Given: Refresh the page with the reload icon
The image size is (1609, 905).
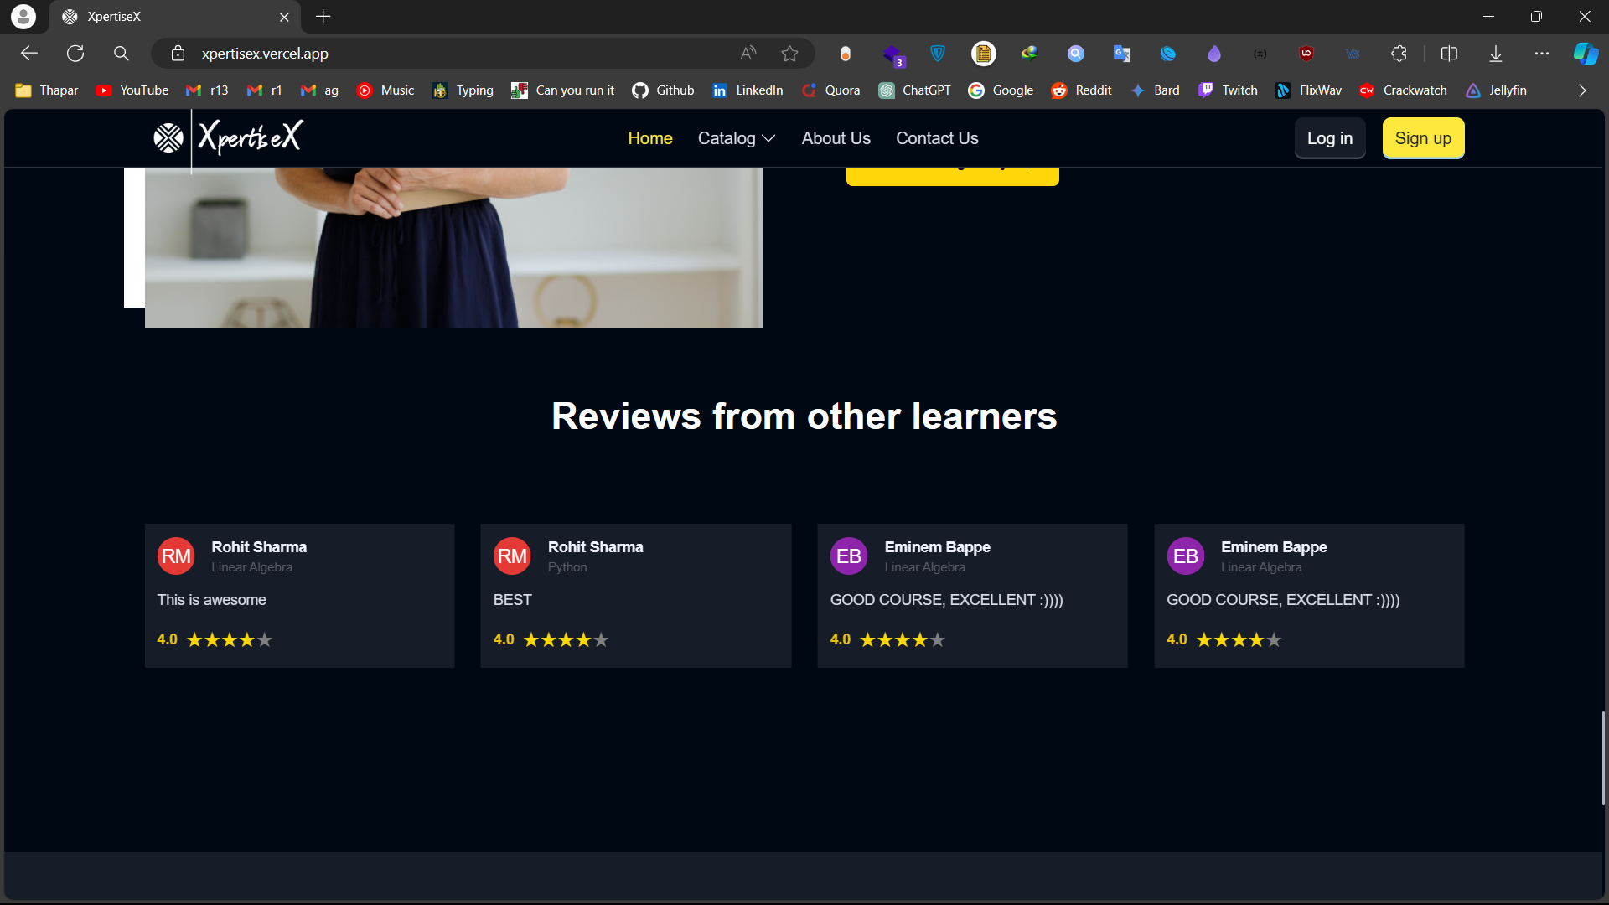Looking at the screenshot, I should [75, 54].
